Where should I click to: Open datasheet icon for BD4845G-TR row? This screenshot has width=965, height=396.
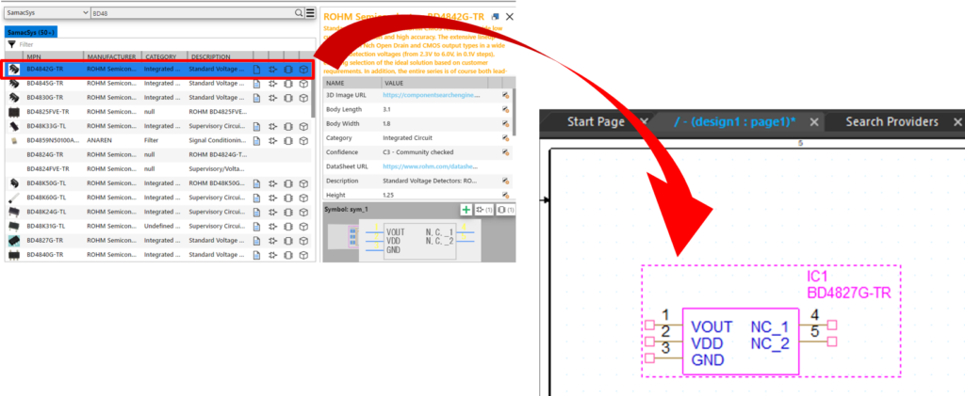pyautogui.click(x=257, y=84)
